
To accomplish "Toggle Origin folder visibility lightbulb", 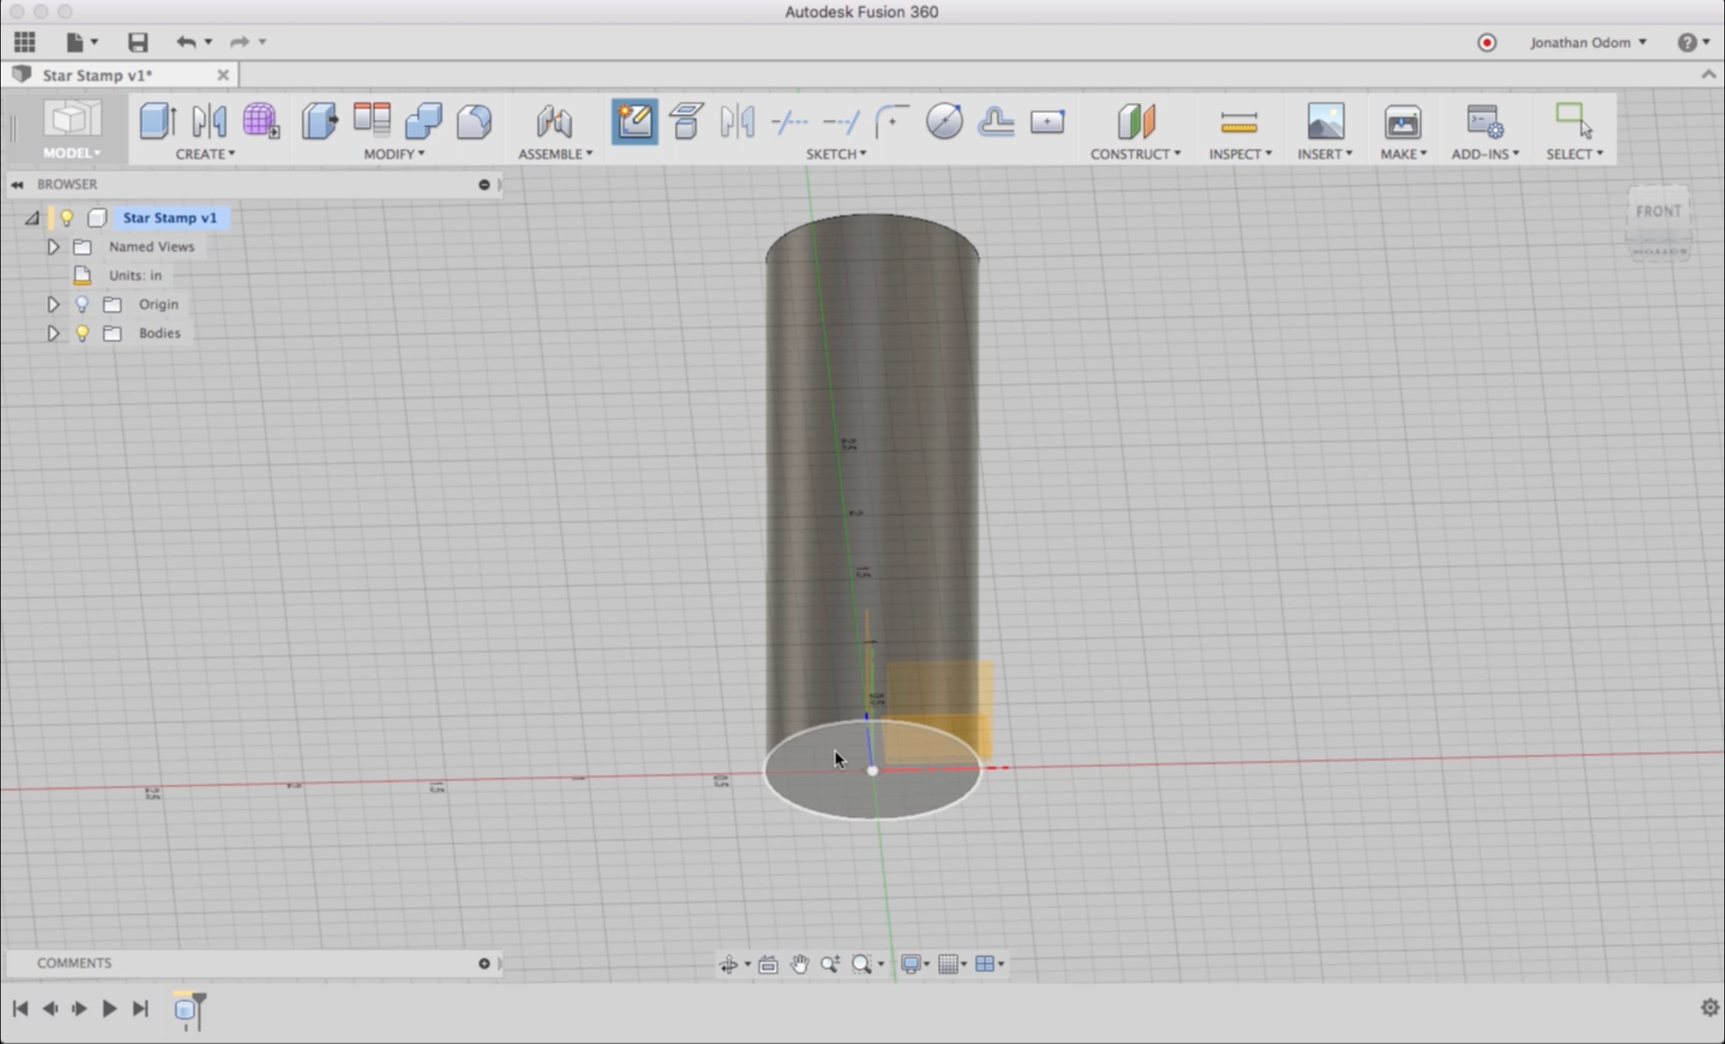I will coord(82,304).
